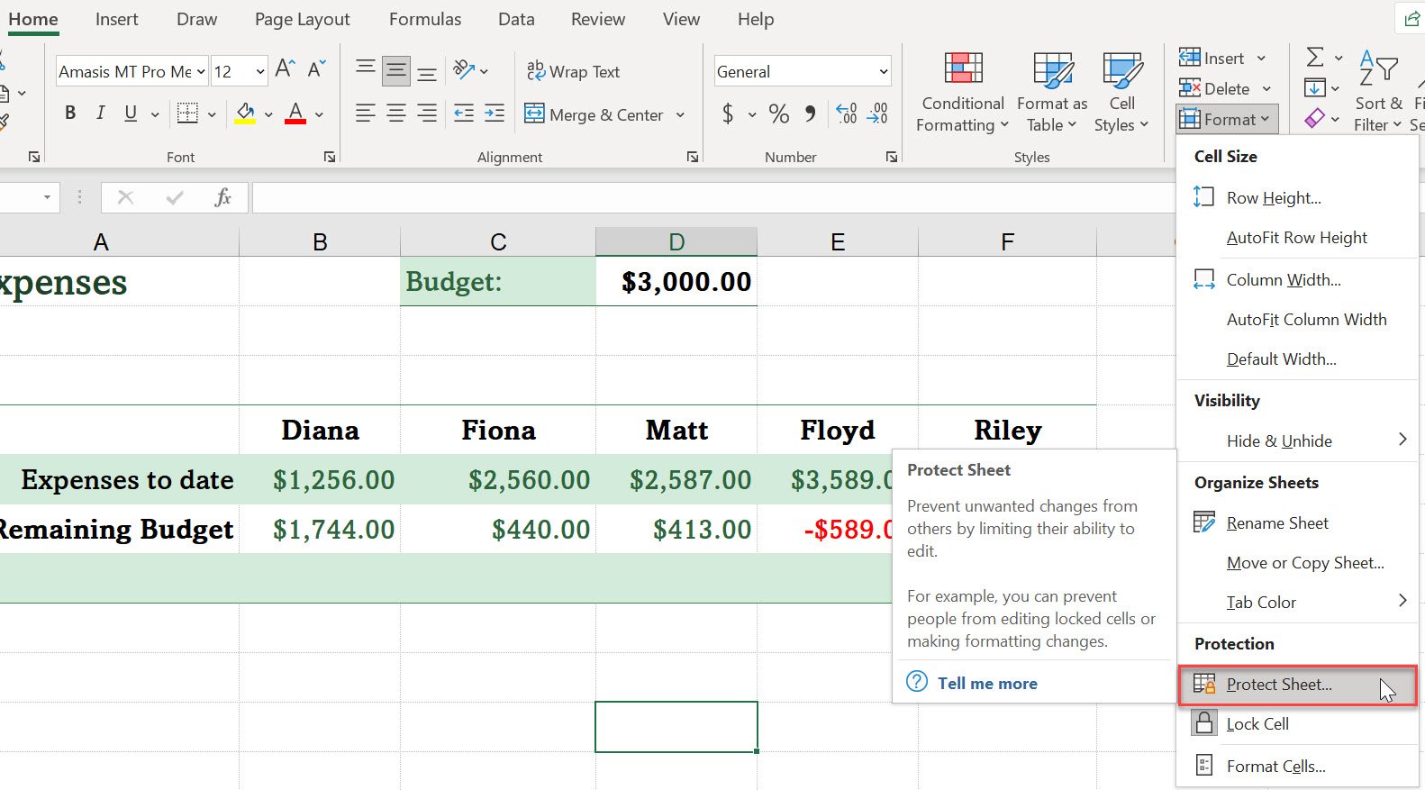Viewport: 1425px width, 790px height.
Task: Choose Row Height in Format menu
Action: click(x=1297, y=197)
